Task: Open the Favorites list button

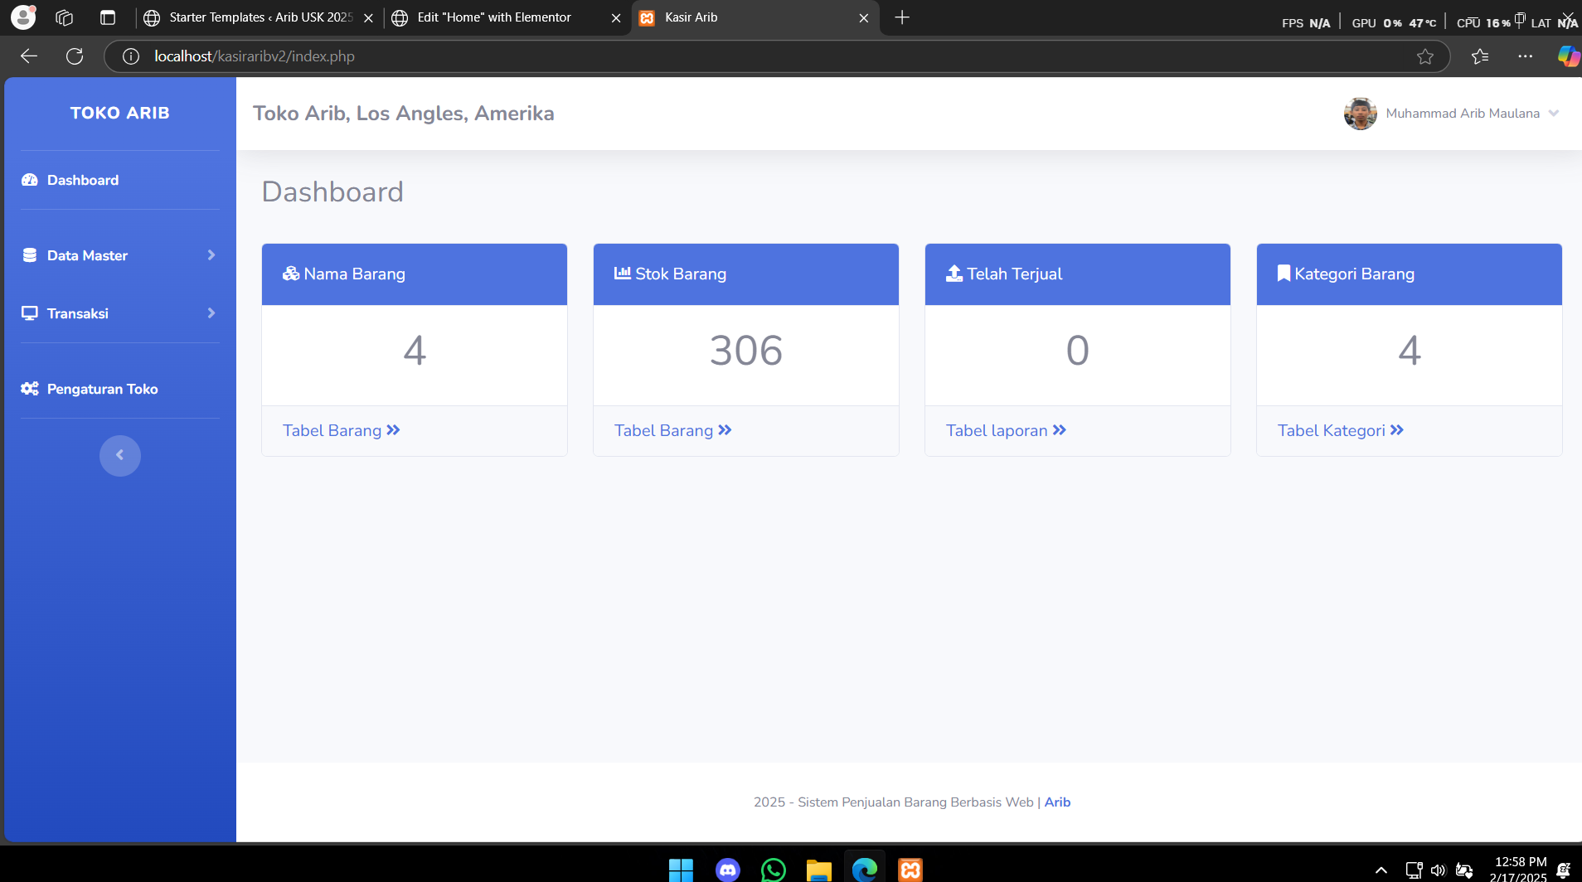Action: point(1480,56)
